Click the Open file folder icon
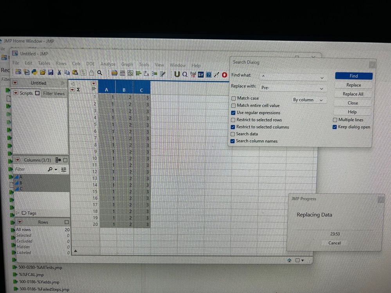 [43, 72]
